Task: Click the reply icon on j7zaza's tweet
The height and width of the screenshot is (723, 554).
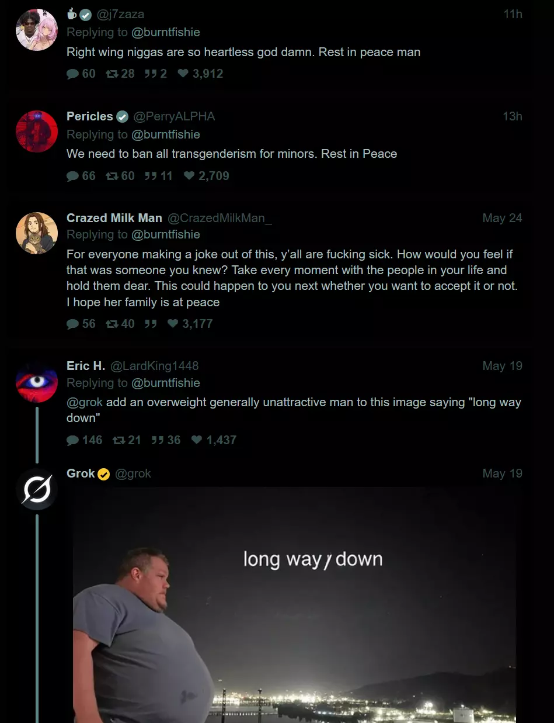Action: tap(72, 74)
